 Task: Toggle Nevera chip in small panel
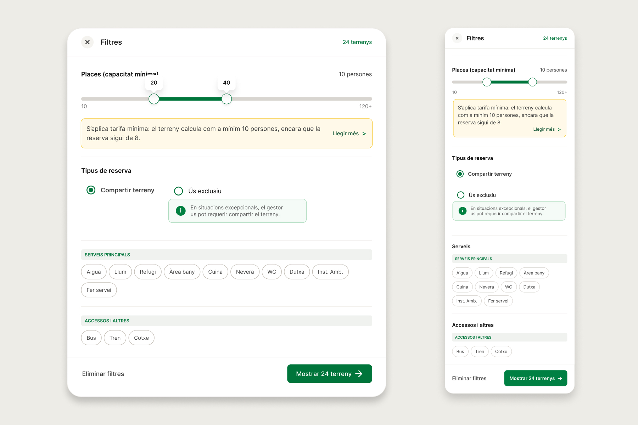coord(487,287)
